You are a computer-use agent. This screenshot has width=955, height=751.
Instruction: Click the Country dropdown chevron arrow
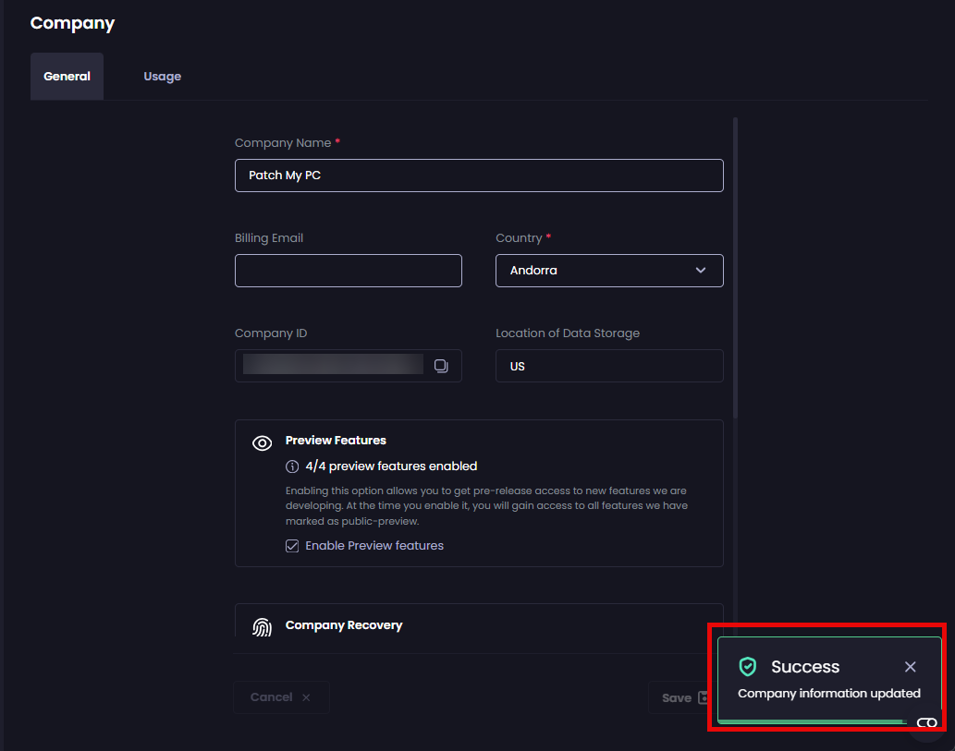click(x=702, y=271)
